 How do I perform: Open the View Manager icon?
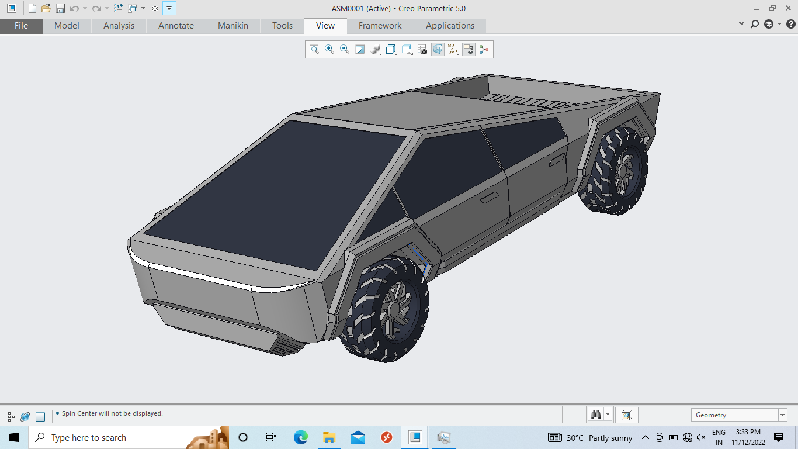407,50
